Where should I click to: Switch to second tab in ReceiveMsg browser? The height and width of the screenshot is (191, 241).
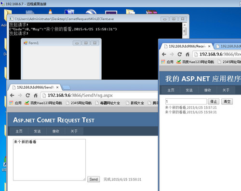[x=228, y=46]
